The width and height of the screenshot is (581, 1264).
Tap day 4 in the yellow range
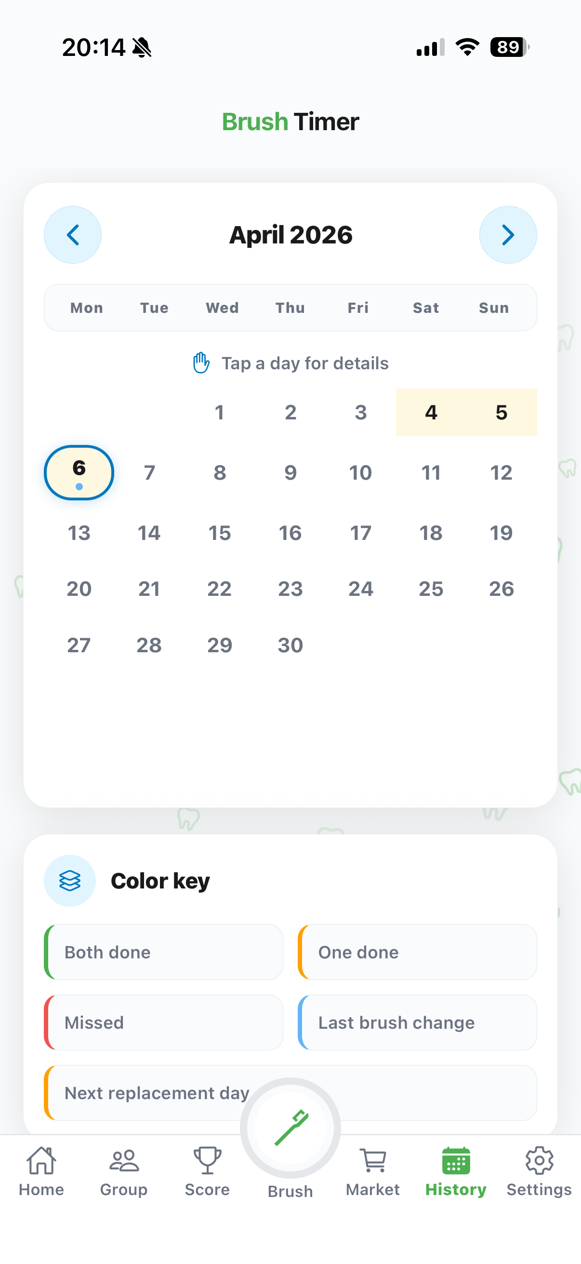point(431,413)
